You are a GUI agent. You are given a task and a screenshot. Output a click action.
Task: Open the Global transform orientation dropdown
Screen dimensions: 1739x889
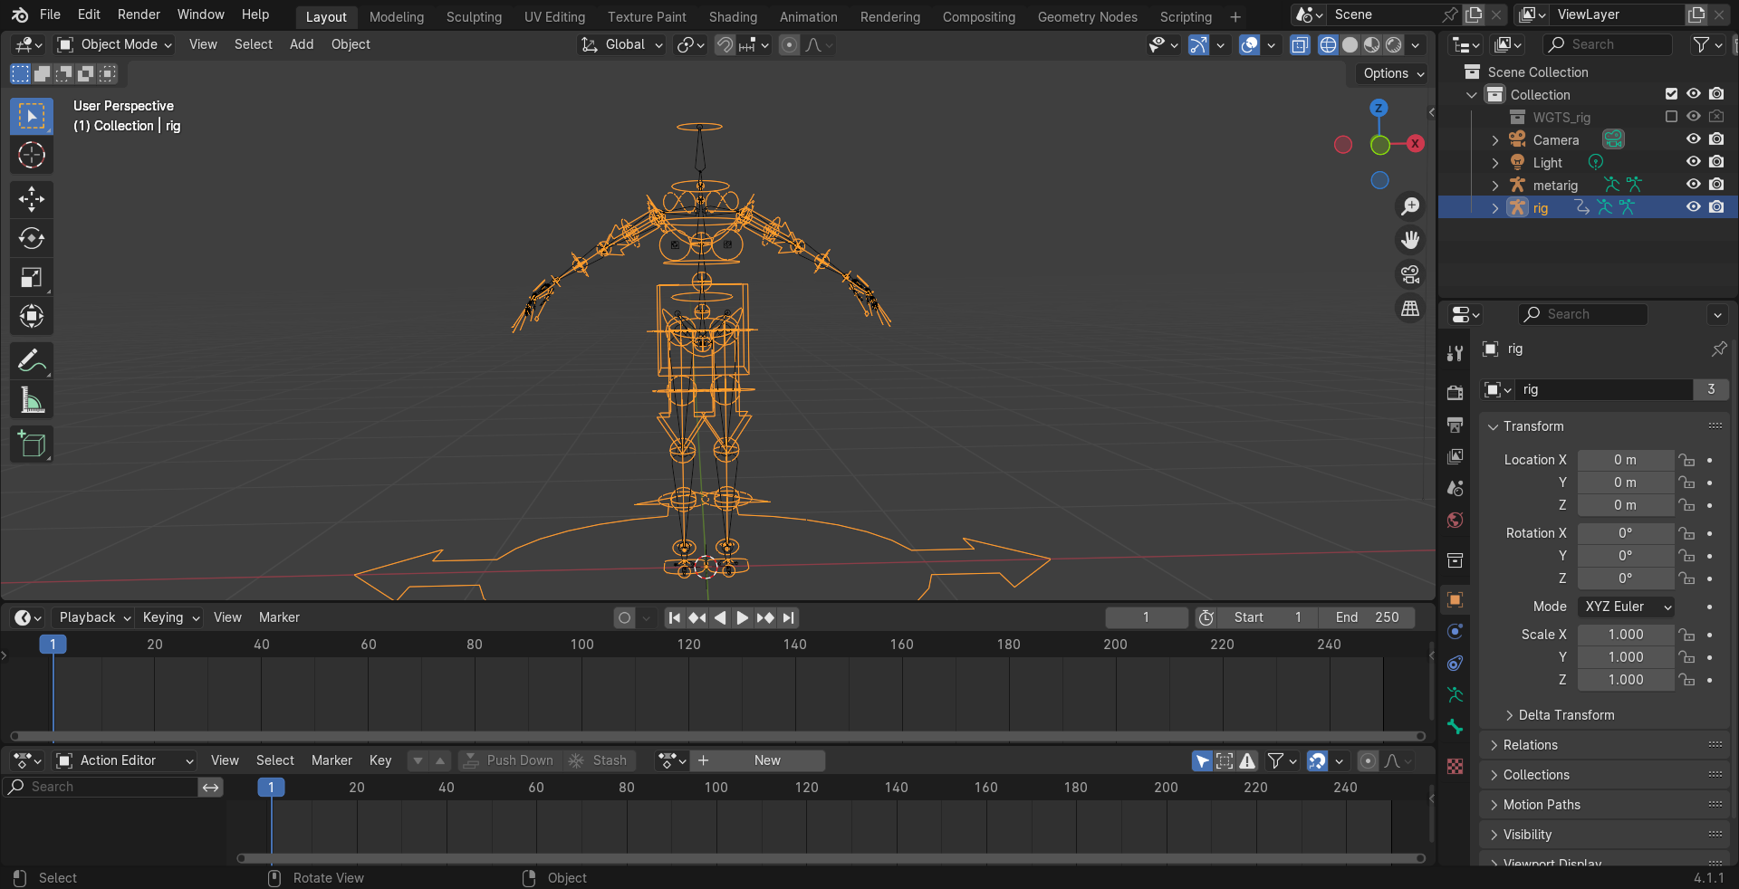coord(622,44)
